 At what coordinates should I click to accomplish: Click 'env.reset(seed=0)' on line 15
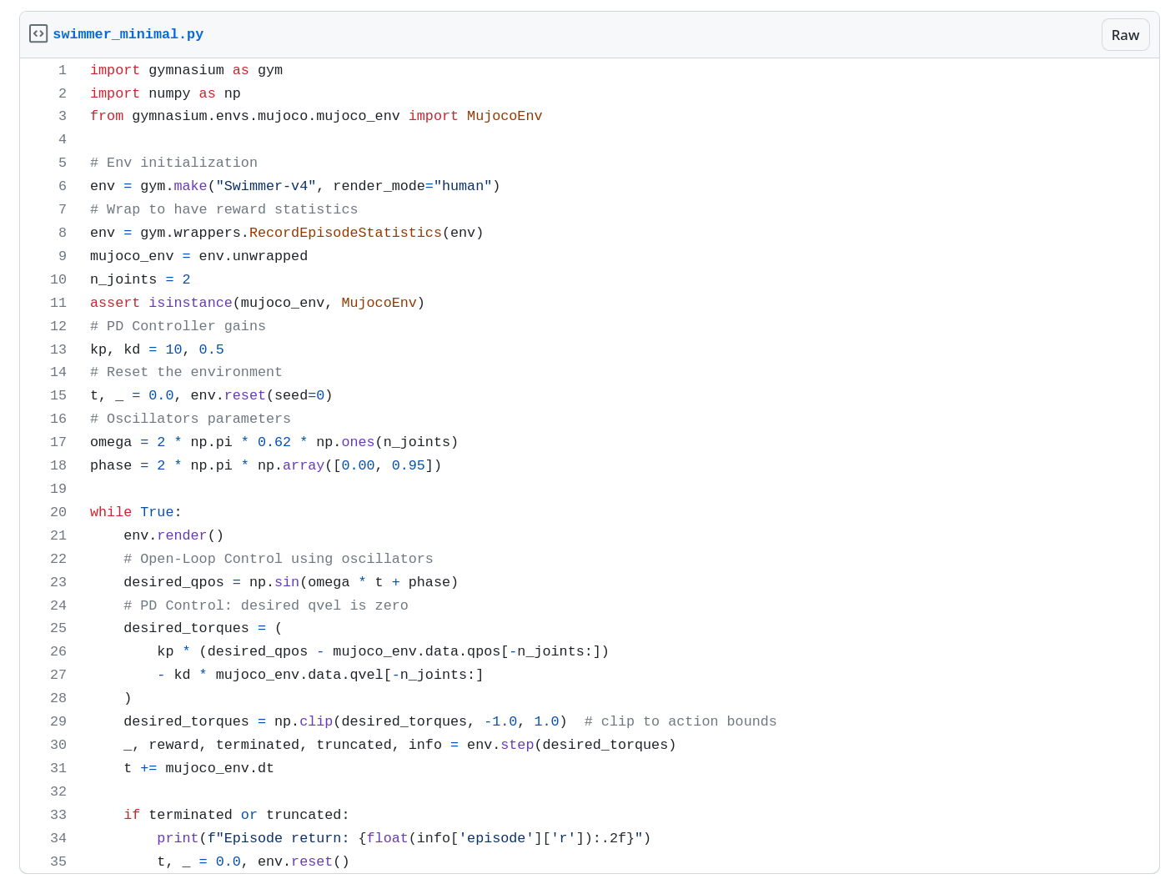pos(262,395)
